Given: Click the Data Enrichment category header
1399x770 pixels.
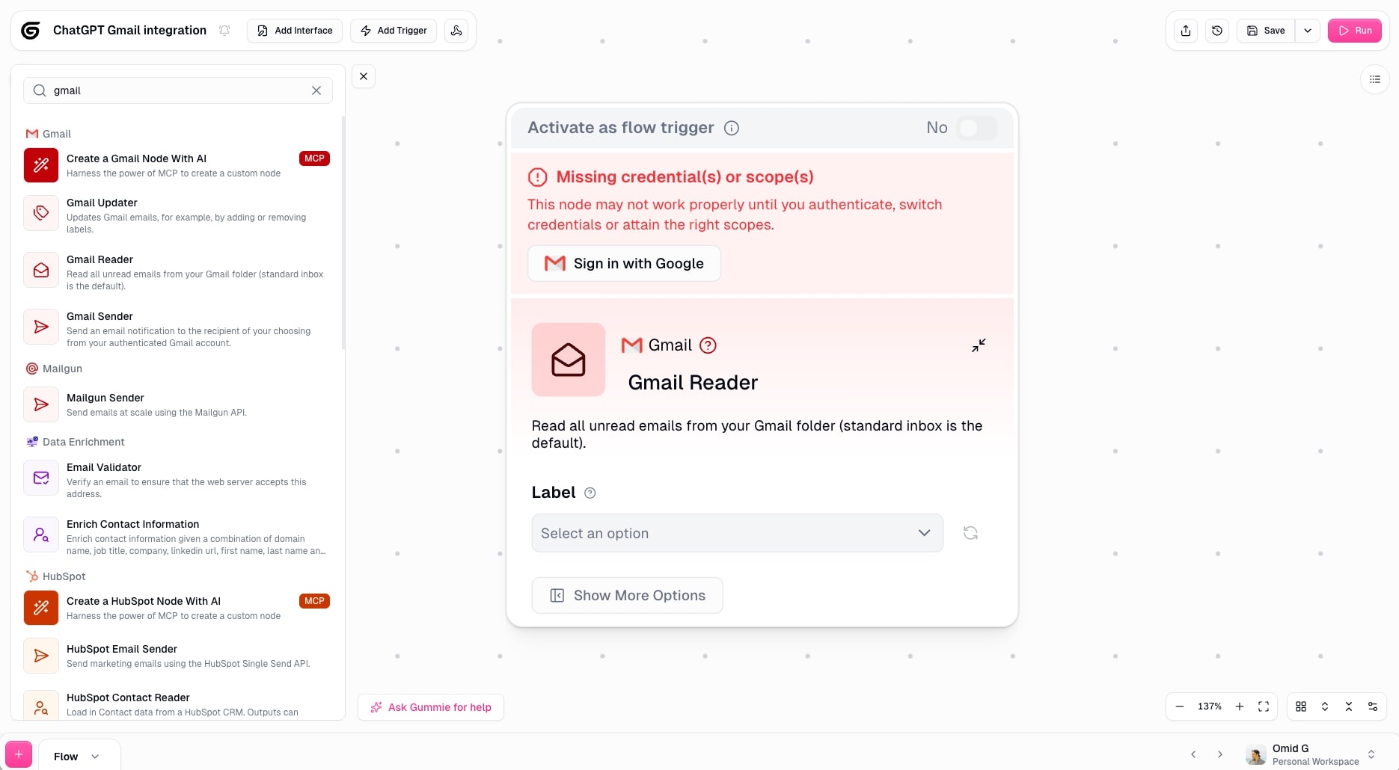Looking at the screenshot, I should [76, 442].
